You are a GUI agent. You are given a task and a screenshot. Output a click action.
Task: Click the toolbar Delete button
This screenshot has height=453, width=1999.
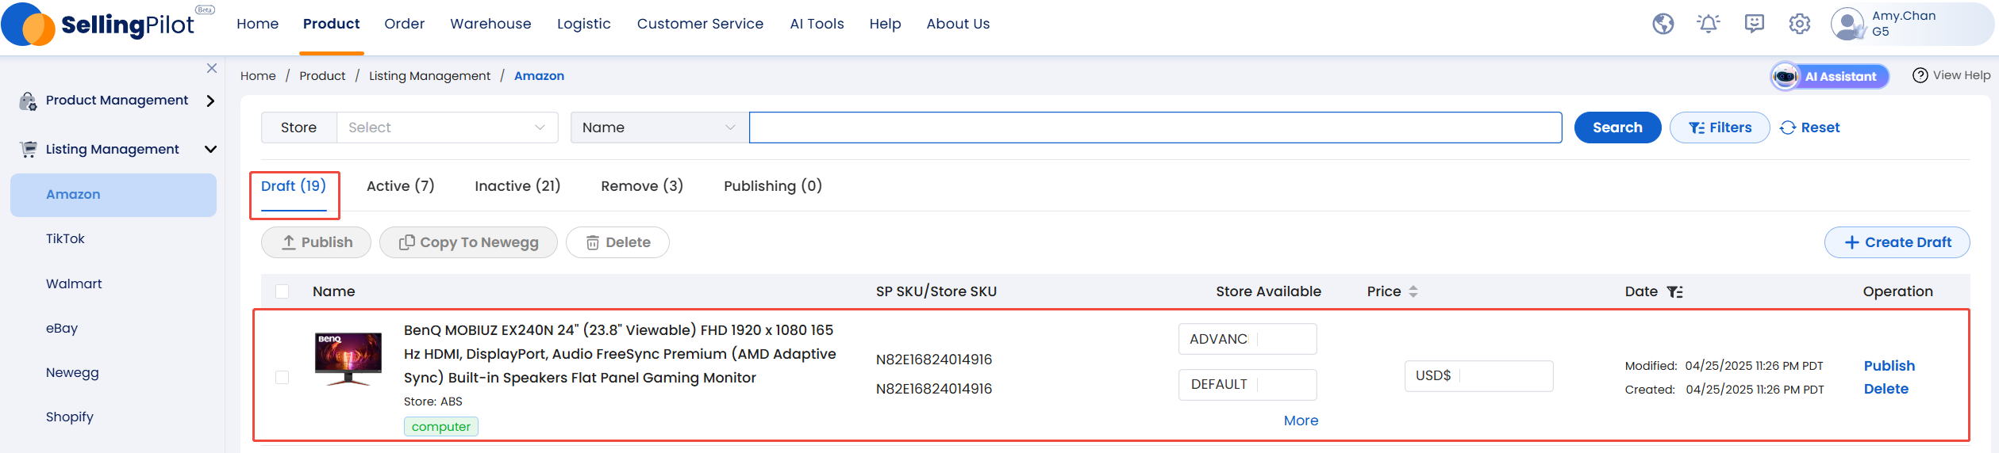(x=617, y=242)
